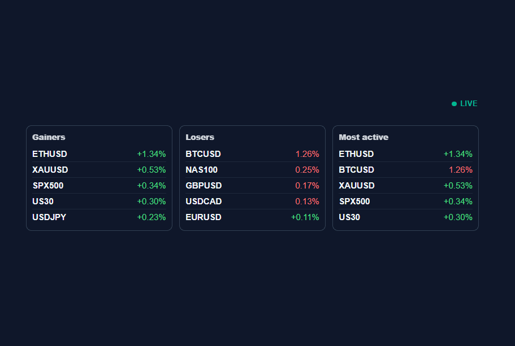Open USDCAD in the Losers list
Image resolution: width=515 pixels, height=346 pixels.
204,201
